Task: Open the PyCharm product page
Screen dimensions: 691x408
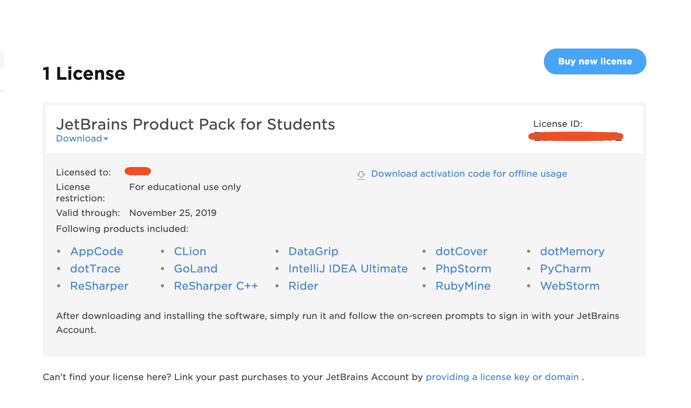Action: (x=566, y=269)
